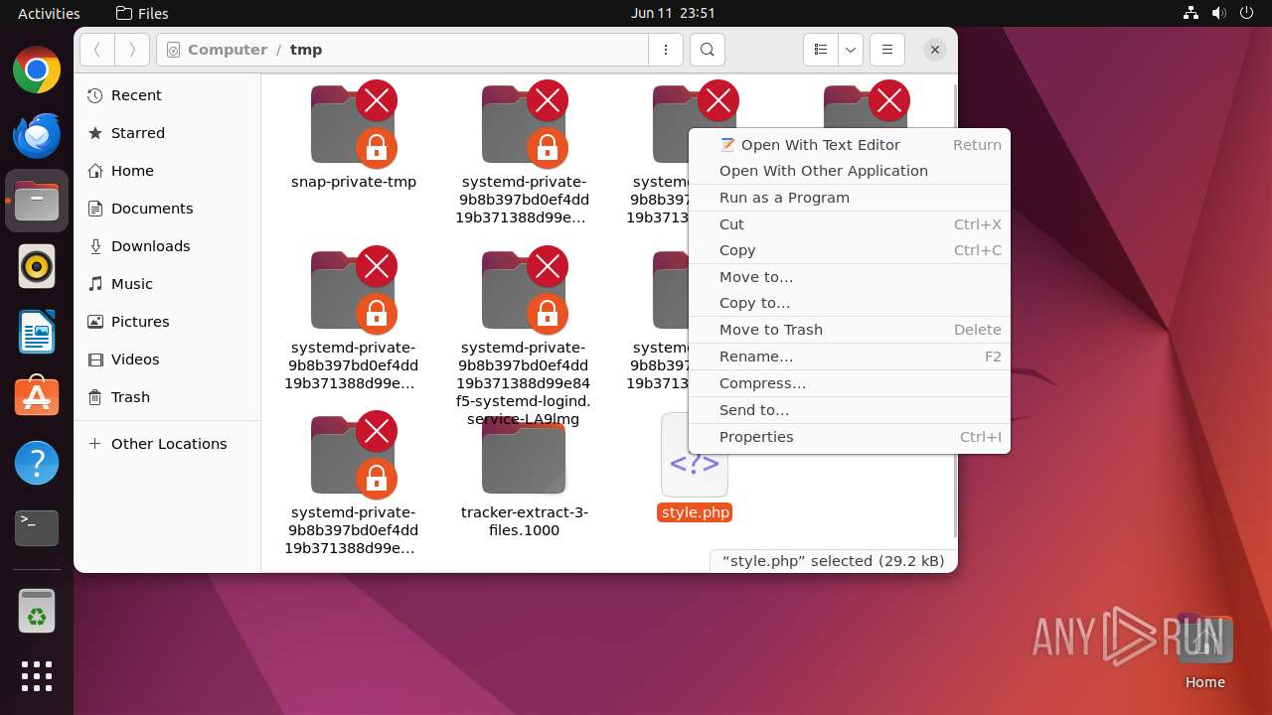Open the Files app menu in top bar
Image resolution: width=1272 pixels, height=715 pixels.
pos(142,13)
